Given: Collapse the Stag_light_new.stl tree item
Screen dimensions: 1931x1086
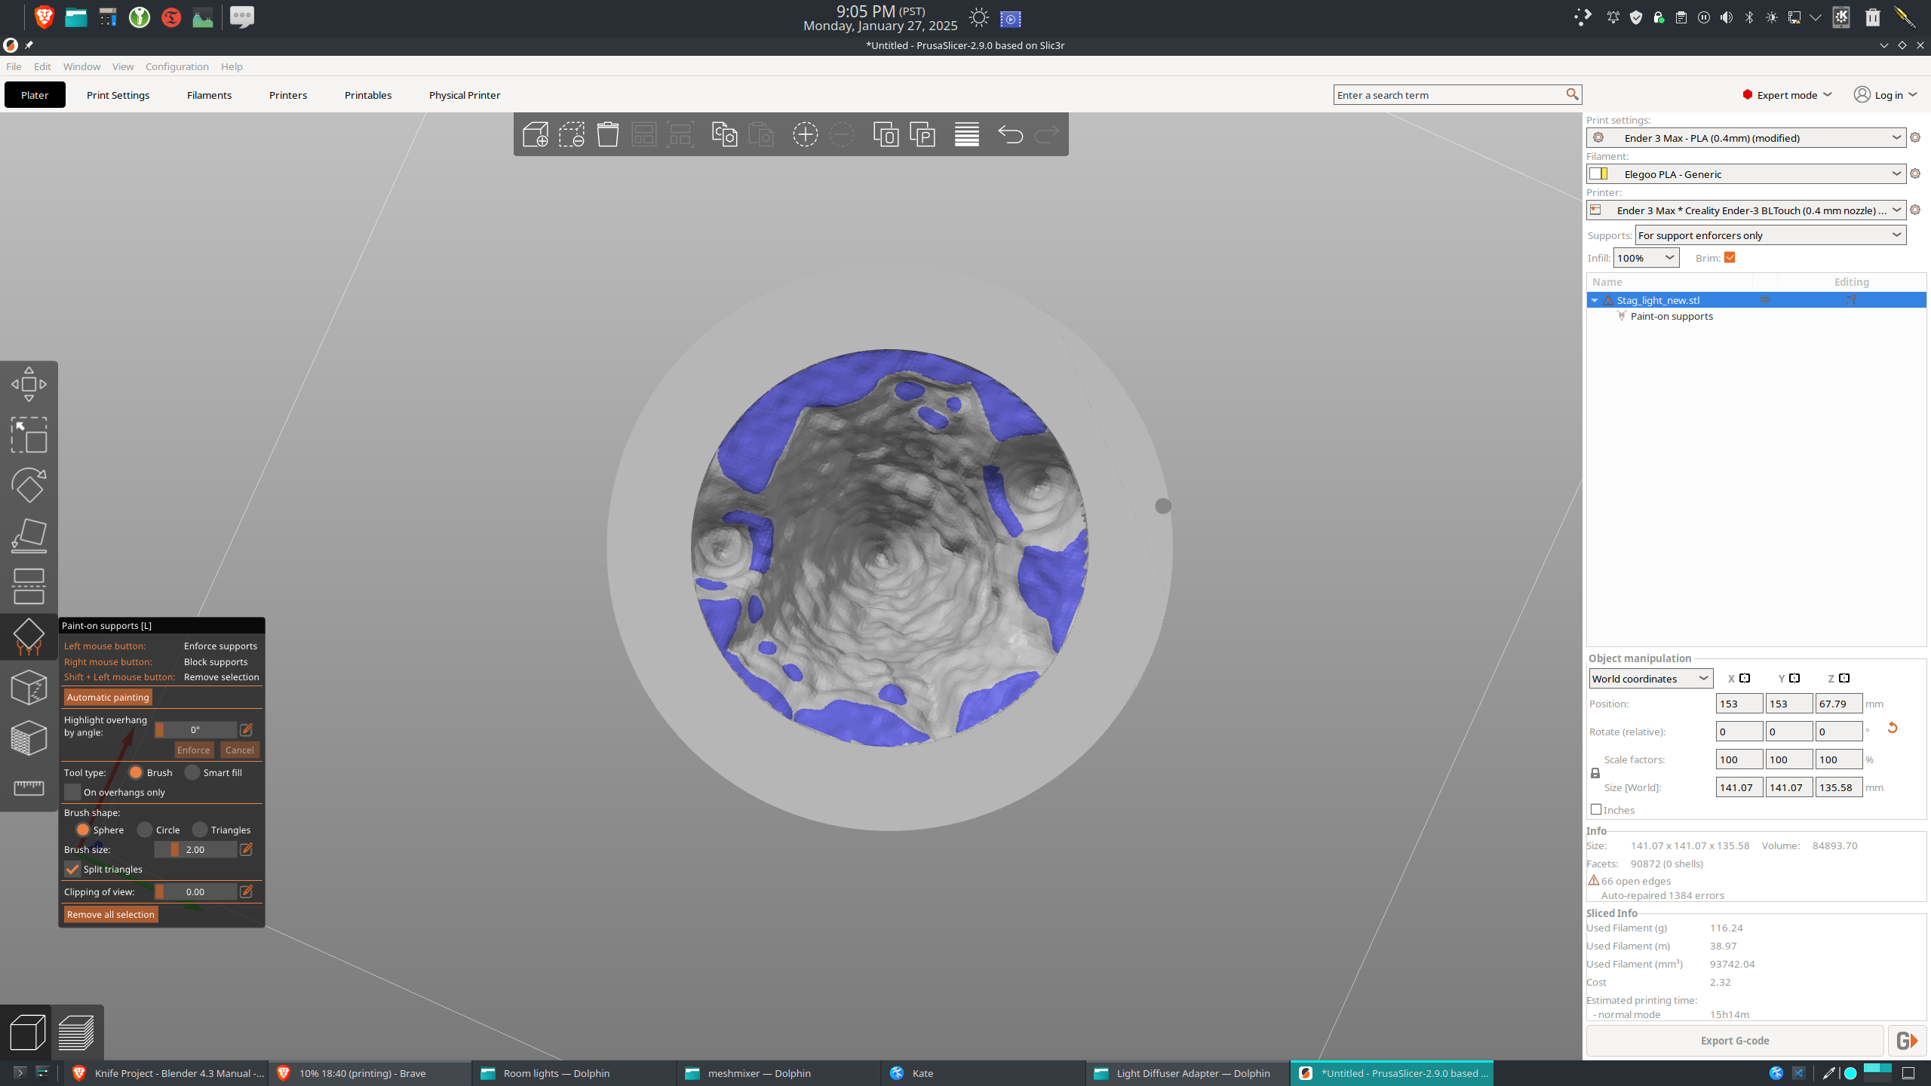Looking at the screenshot, I should click(x=1595, y=300).
